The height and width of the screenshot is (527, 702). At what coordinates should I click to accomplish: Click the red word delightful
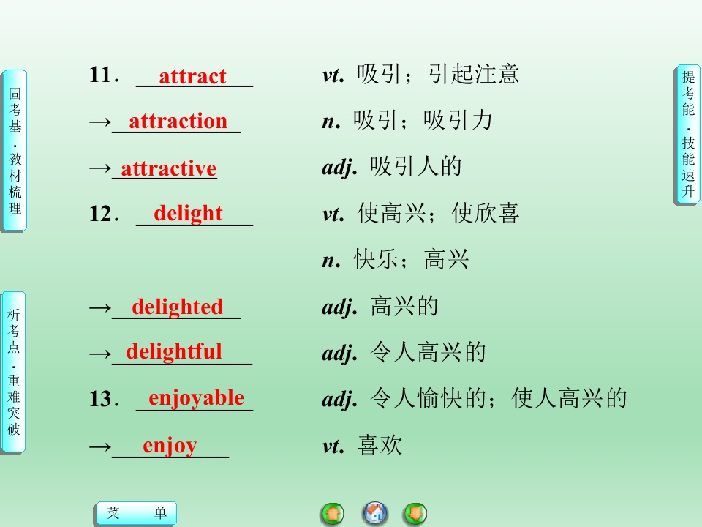point(174,352)
